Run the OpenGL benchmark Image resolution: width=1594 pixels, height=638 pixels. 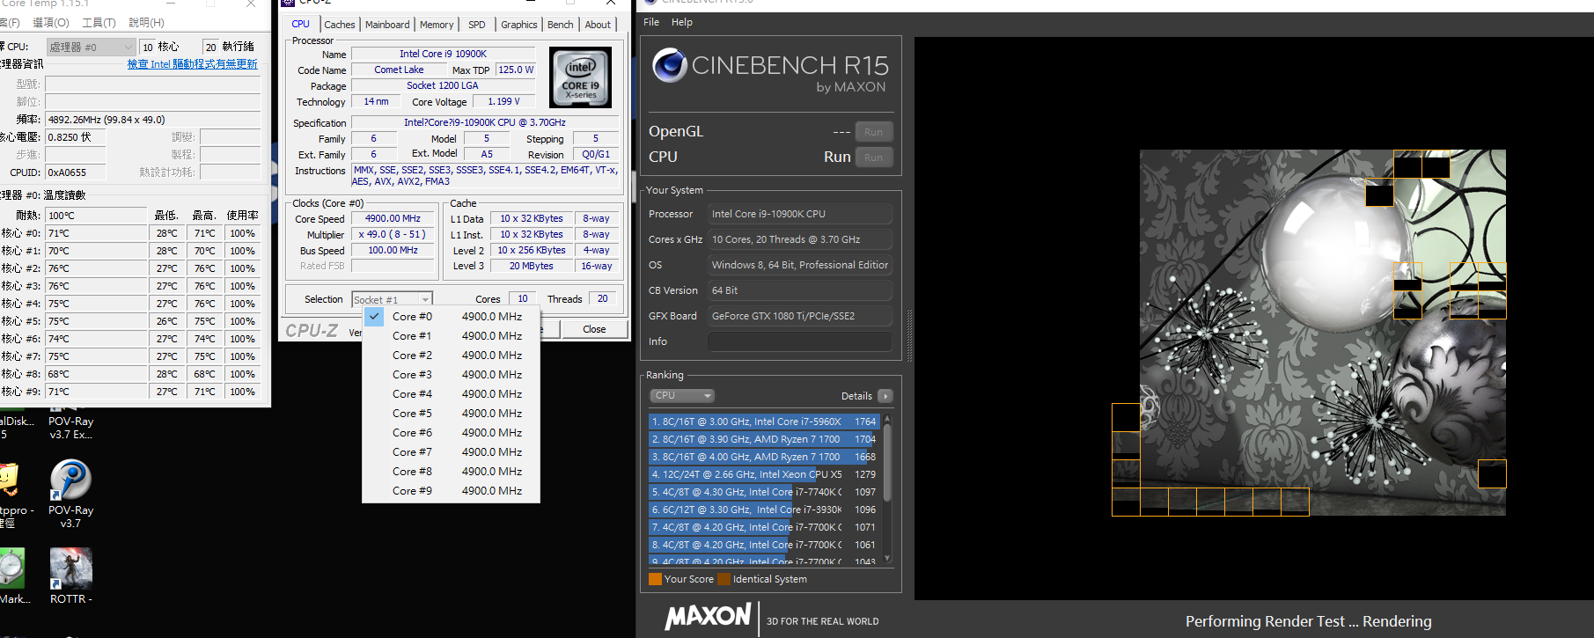[873, 132]
